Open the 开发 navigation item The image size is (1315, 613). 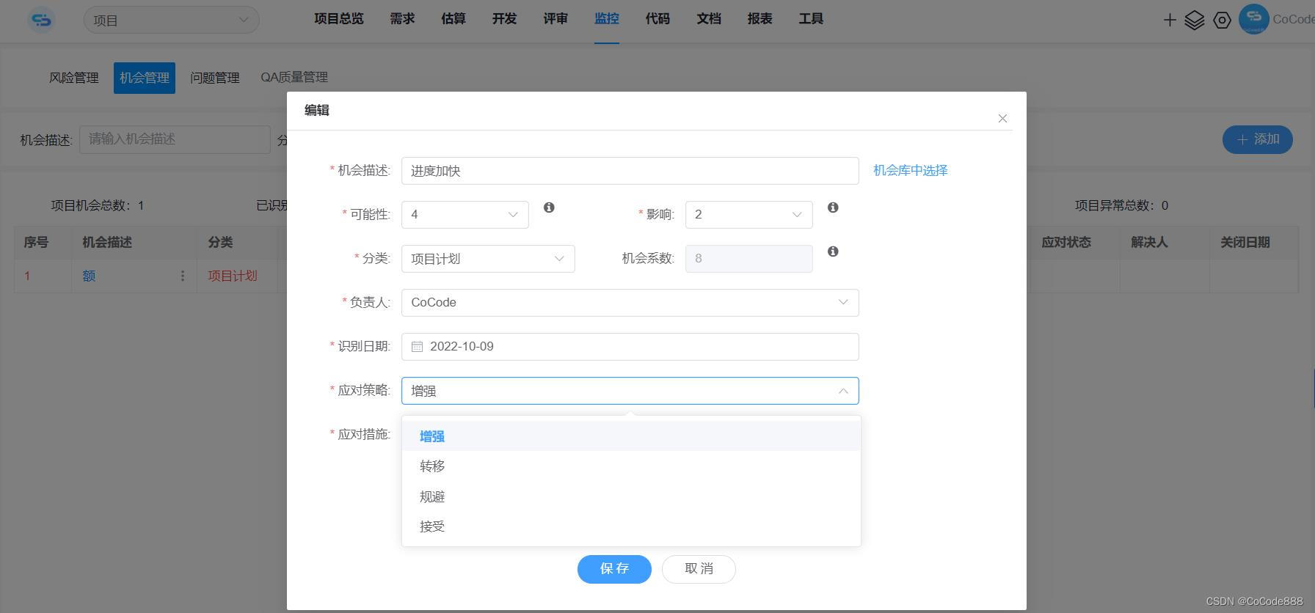pyautogui.click(x=504, y=19)
